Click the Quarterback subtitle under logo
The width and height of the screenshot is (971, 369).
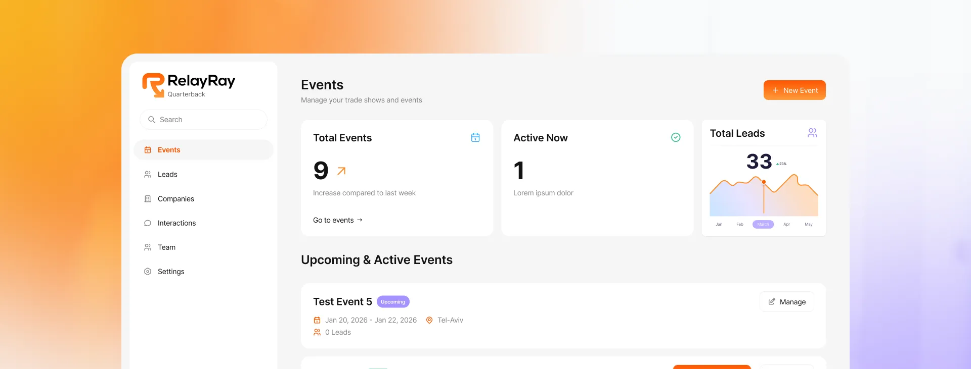click(186, 94)
